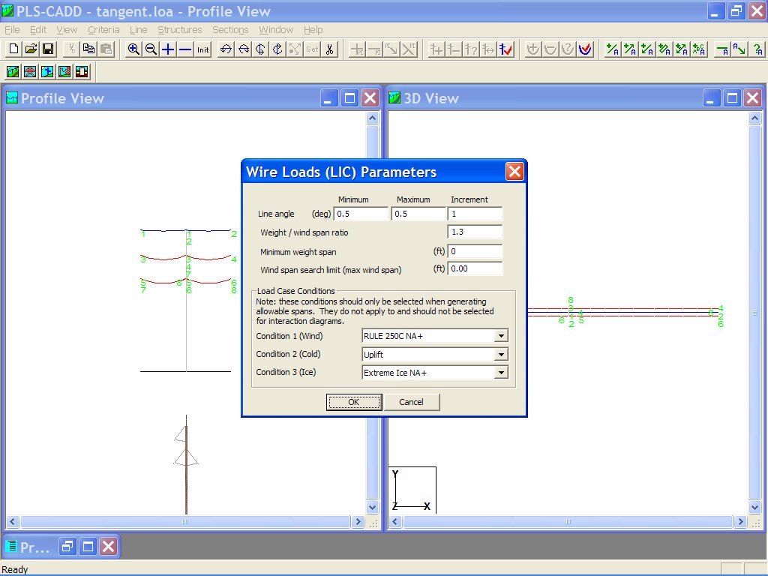Open a file using the toolbar icon
Image resolution: width=768 pixels, height=576 pixels.
(30, 49)
